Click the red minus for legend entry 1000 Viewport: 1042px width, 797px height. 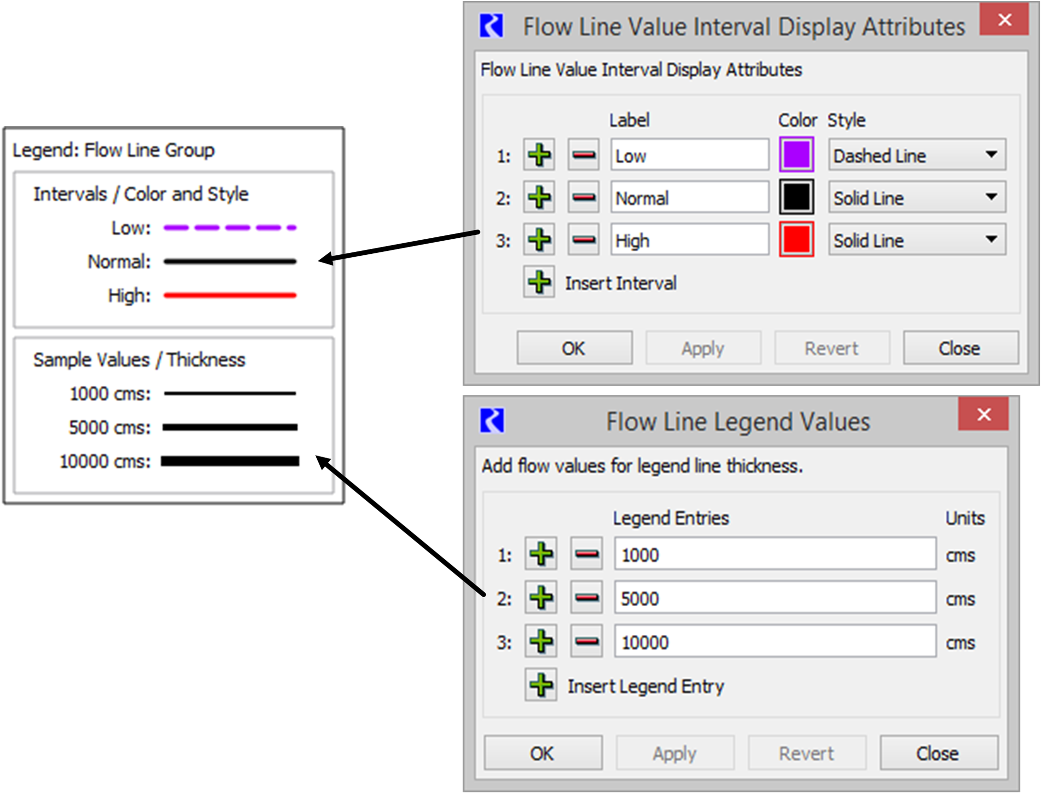tap(586, 554)
